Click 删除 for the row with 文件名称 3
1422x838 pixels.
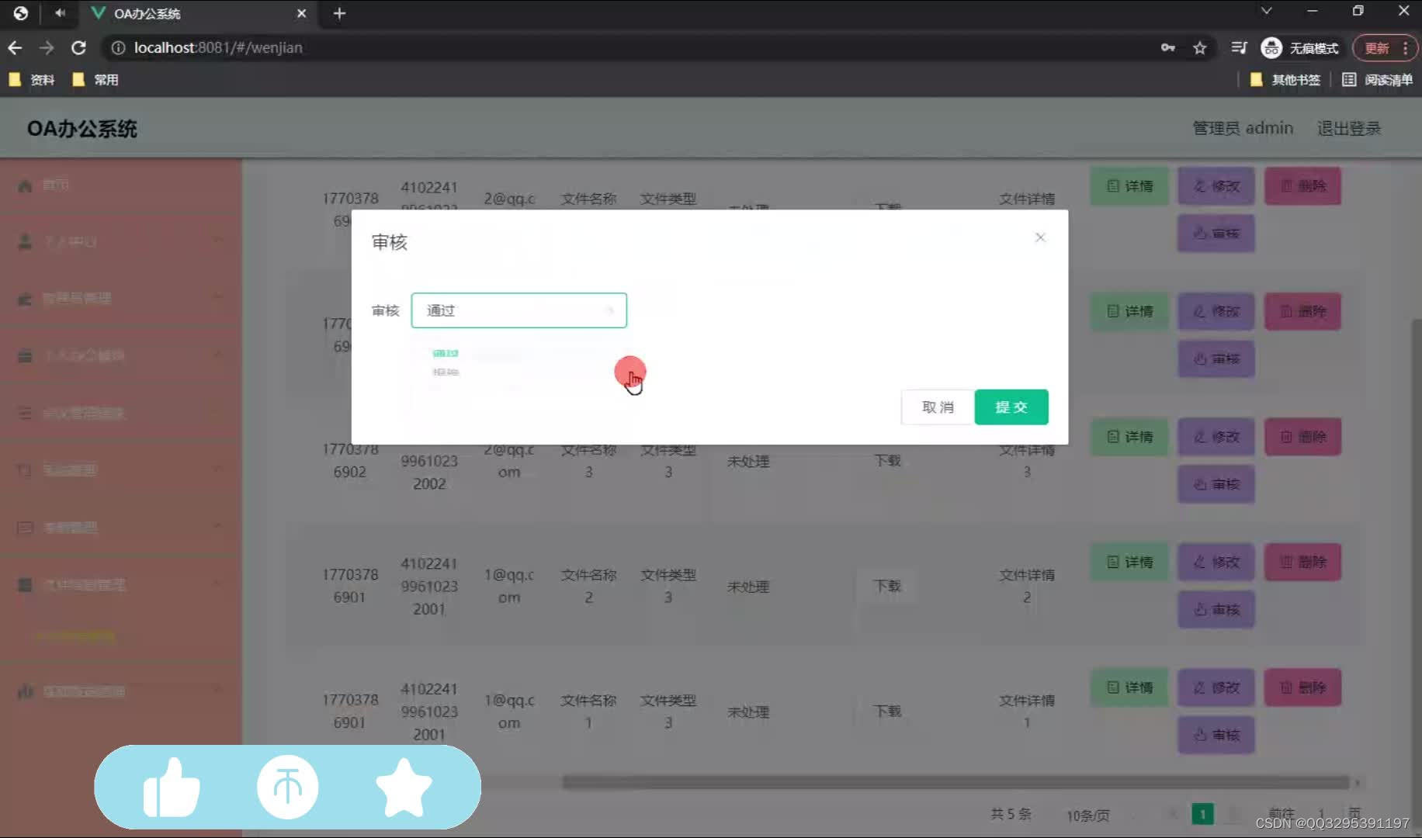tap(1303, 437)
